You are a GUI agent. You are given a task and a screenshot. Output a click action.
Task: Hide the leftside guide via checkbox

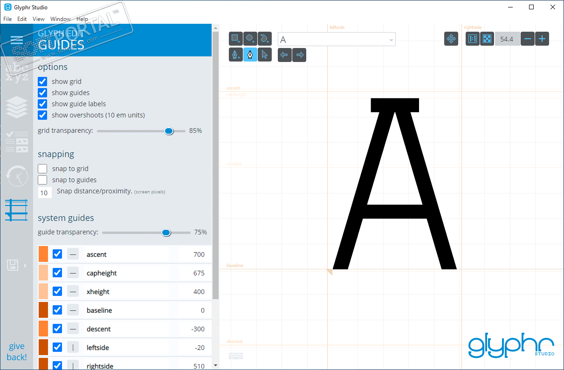(57, 348)
